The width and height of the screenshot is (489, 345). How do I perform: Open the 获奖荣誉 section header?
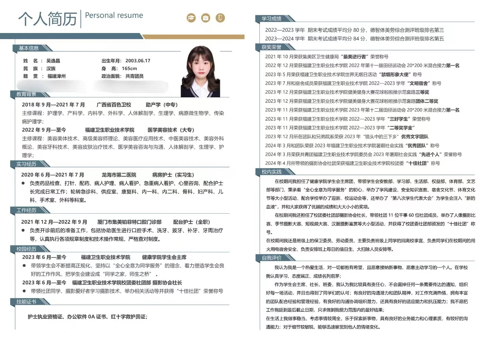coord(271,47)
